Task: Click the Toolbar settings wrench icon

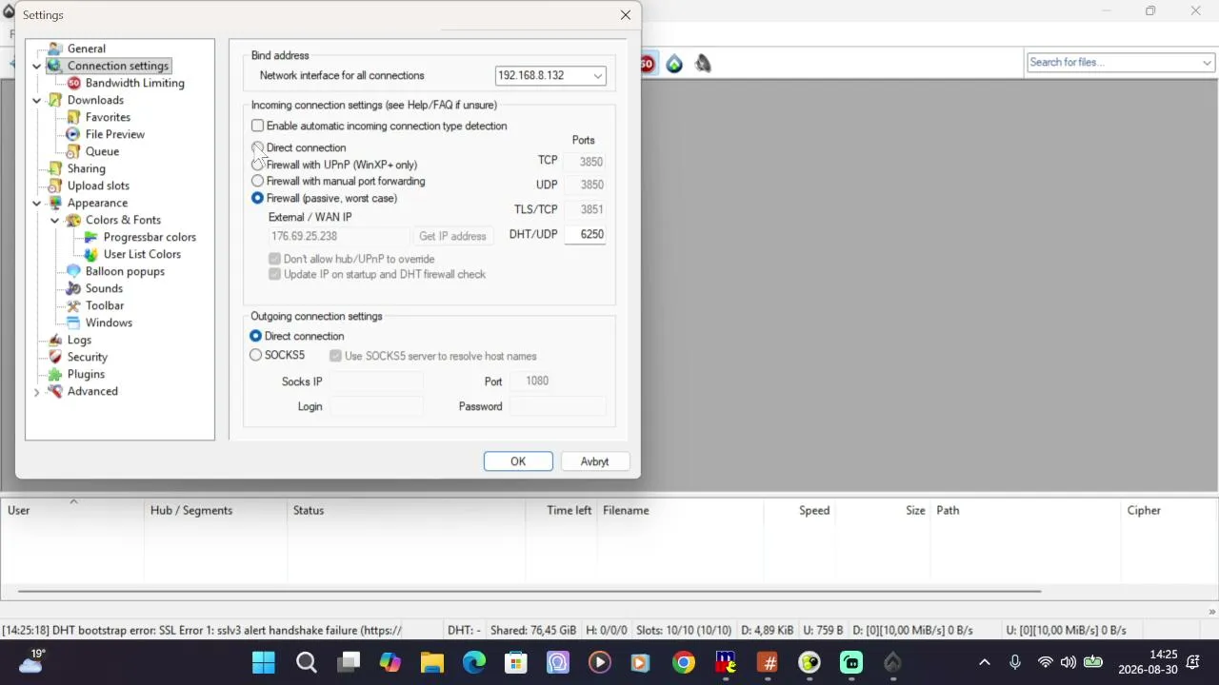Action: pos(73,305)
